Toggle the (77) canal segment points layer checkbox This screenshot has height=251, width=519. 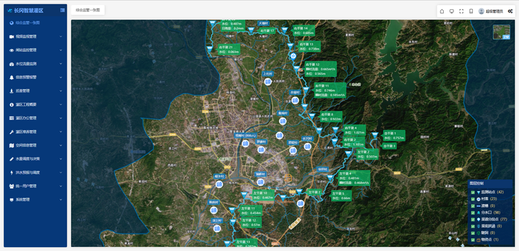click(x=473, y=219)
